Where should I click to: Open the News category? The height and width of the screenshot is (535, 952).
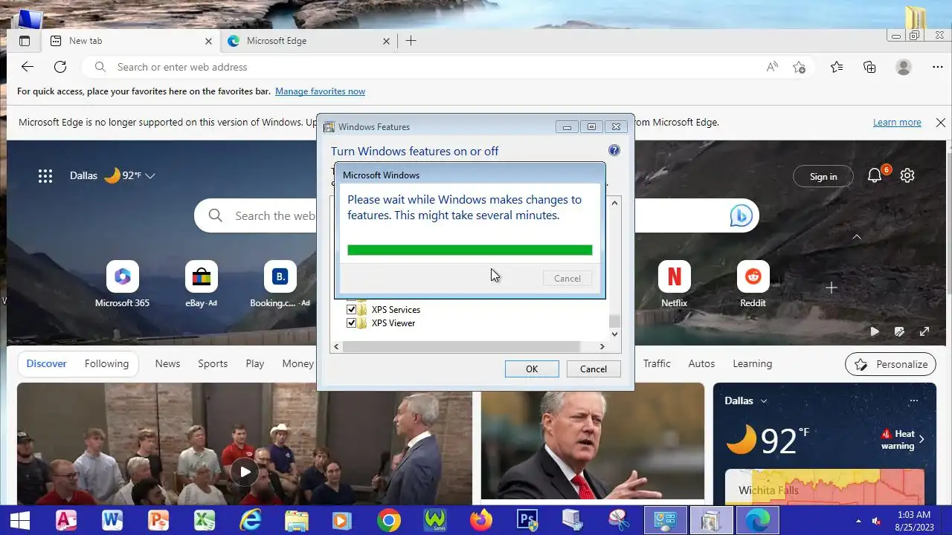pyautogui.click(x=167, y=363)
